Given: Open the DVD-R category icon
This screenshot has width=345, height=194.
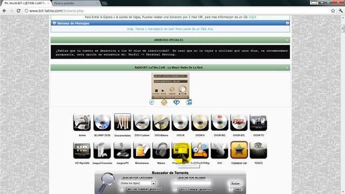Looking at the screenshot, I should pos(181,122).
